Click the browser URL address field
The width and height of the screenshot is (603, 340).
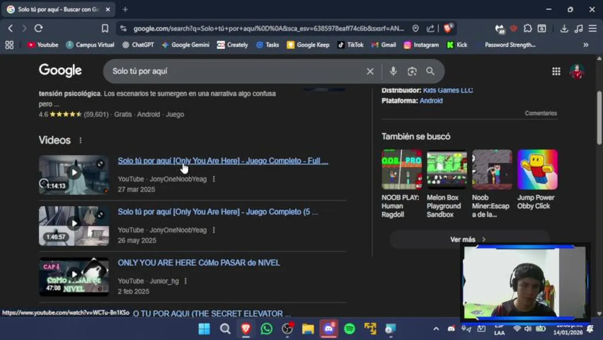coord(269,28)
